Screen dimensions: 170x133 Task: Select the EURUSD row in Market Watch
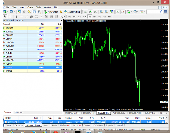(x=33, y=32)
